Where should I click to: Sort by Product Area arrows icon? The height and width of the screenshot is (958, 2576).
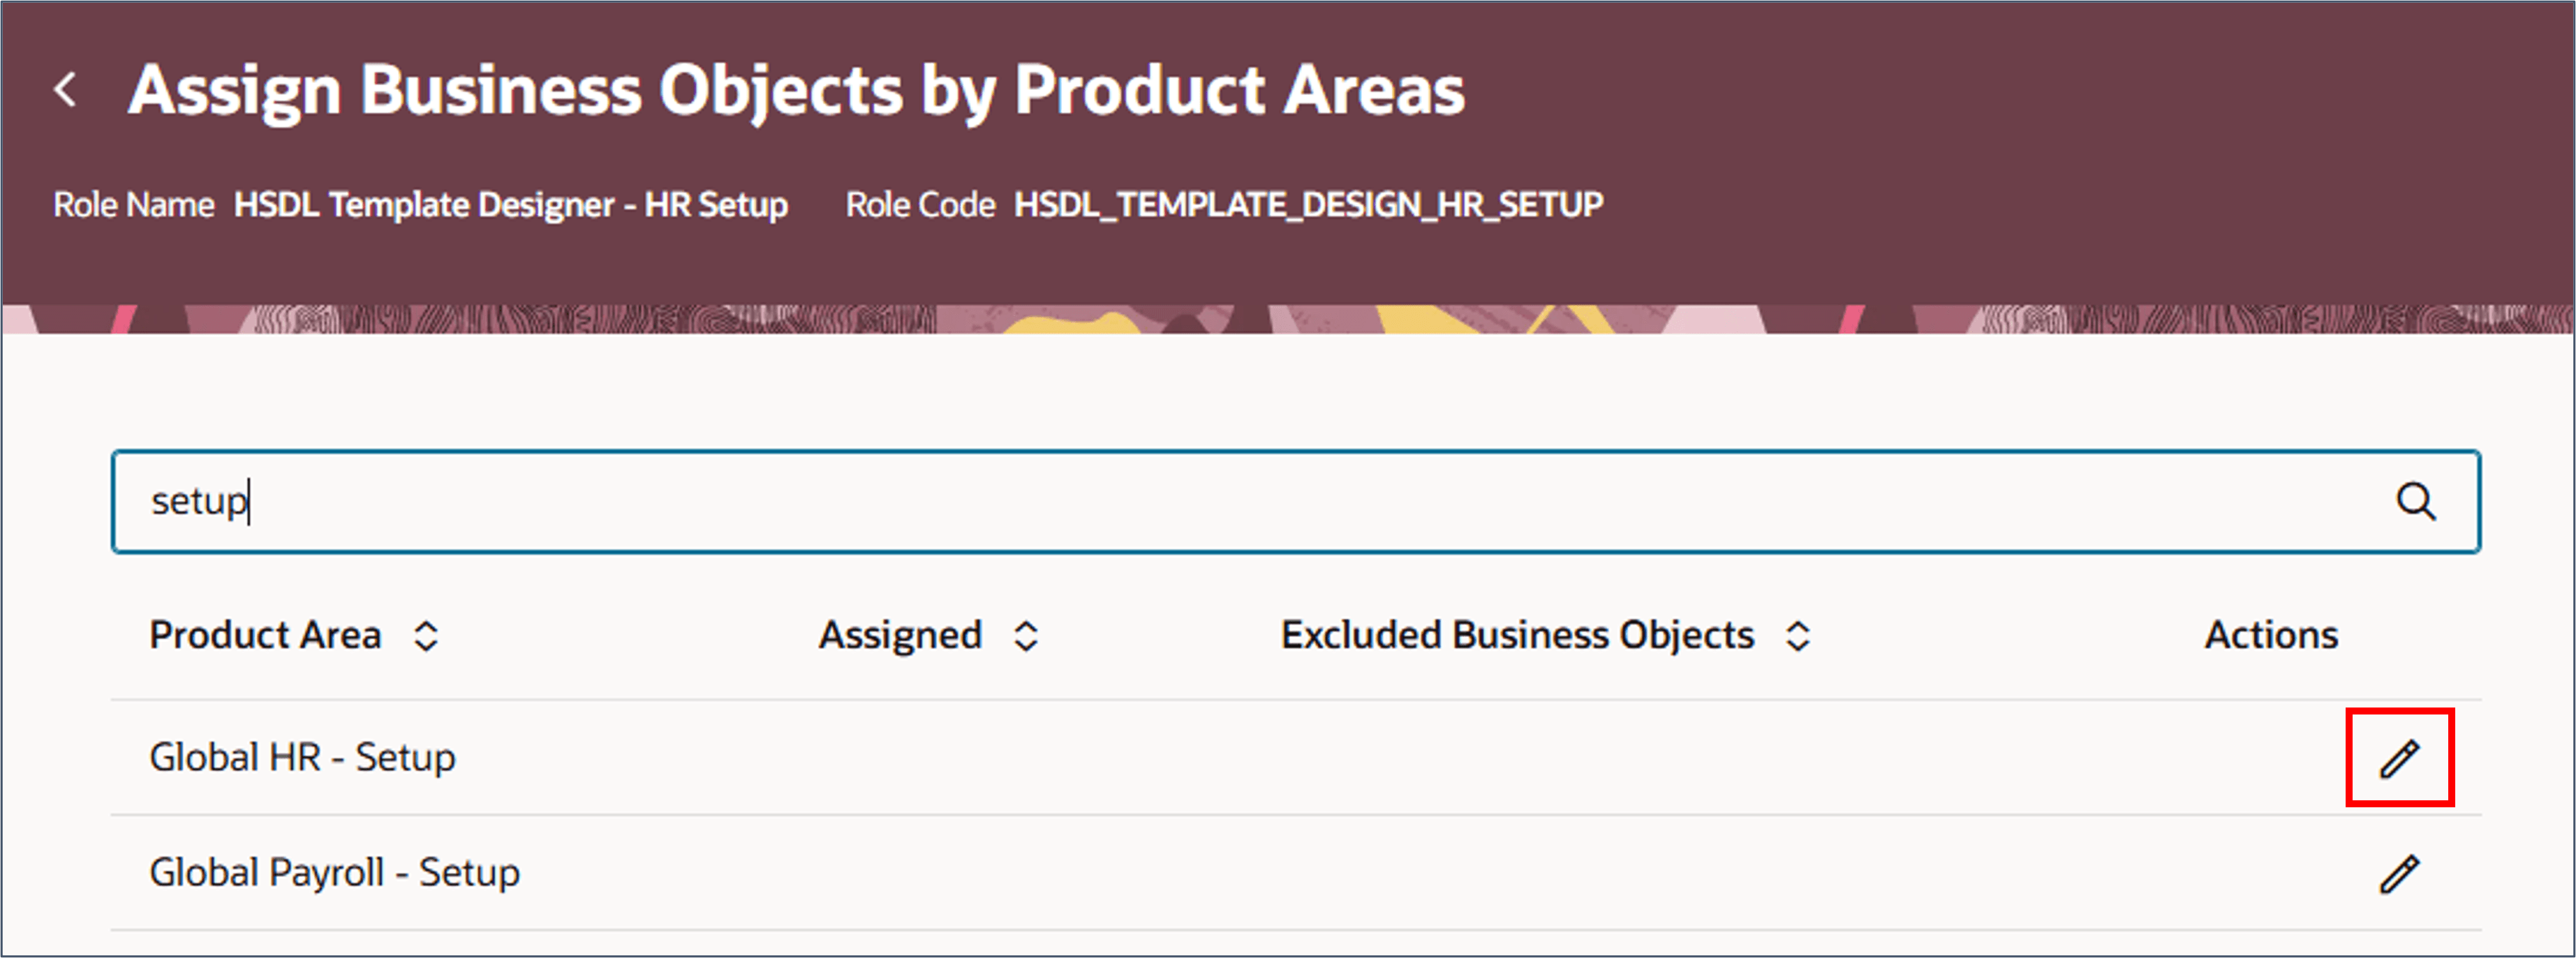[x=426, y=636]
